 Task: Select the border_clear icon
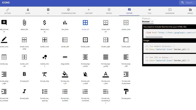click(x=126, y=23)
